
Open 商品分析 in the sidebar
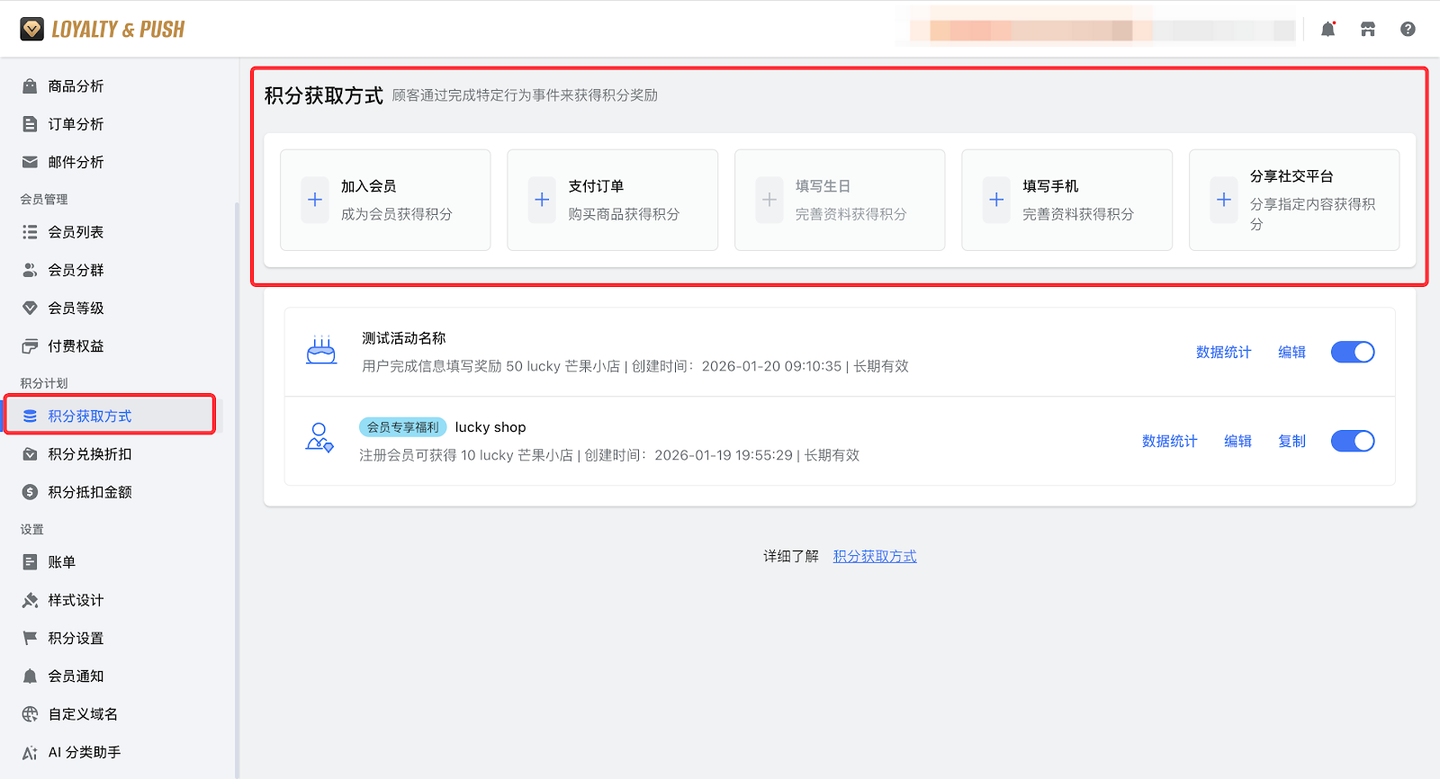click(x=76, y=86)
